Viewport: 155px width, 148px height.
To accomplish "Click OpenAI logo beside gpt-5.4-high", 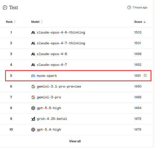I will click(33, 130).
